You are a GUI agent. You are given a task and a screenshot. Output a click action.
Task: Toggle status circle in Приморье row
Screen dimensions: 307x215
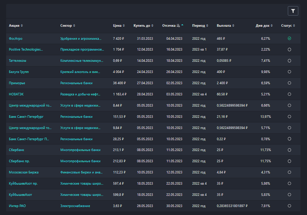pos(289,83)
